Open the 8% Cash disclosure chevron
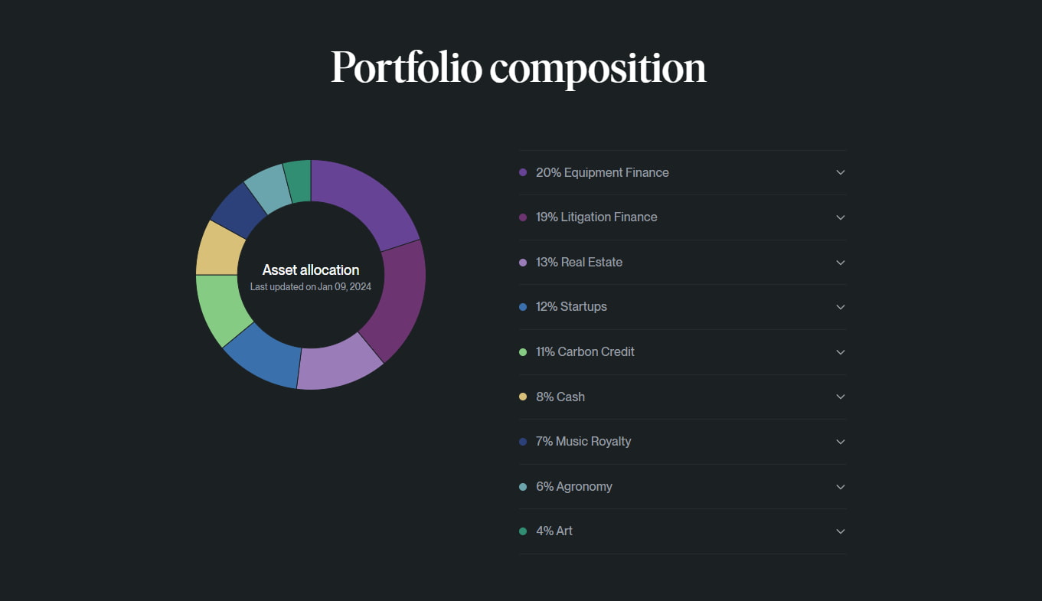The width and height of the screenshot is (1042, 601). 840,397
